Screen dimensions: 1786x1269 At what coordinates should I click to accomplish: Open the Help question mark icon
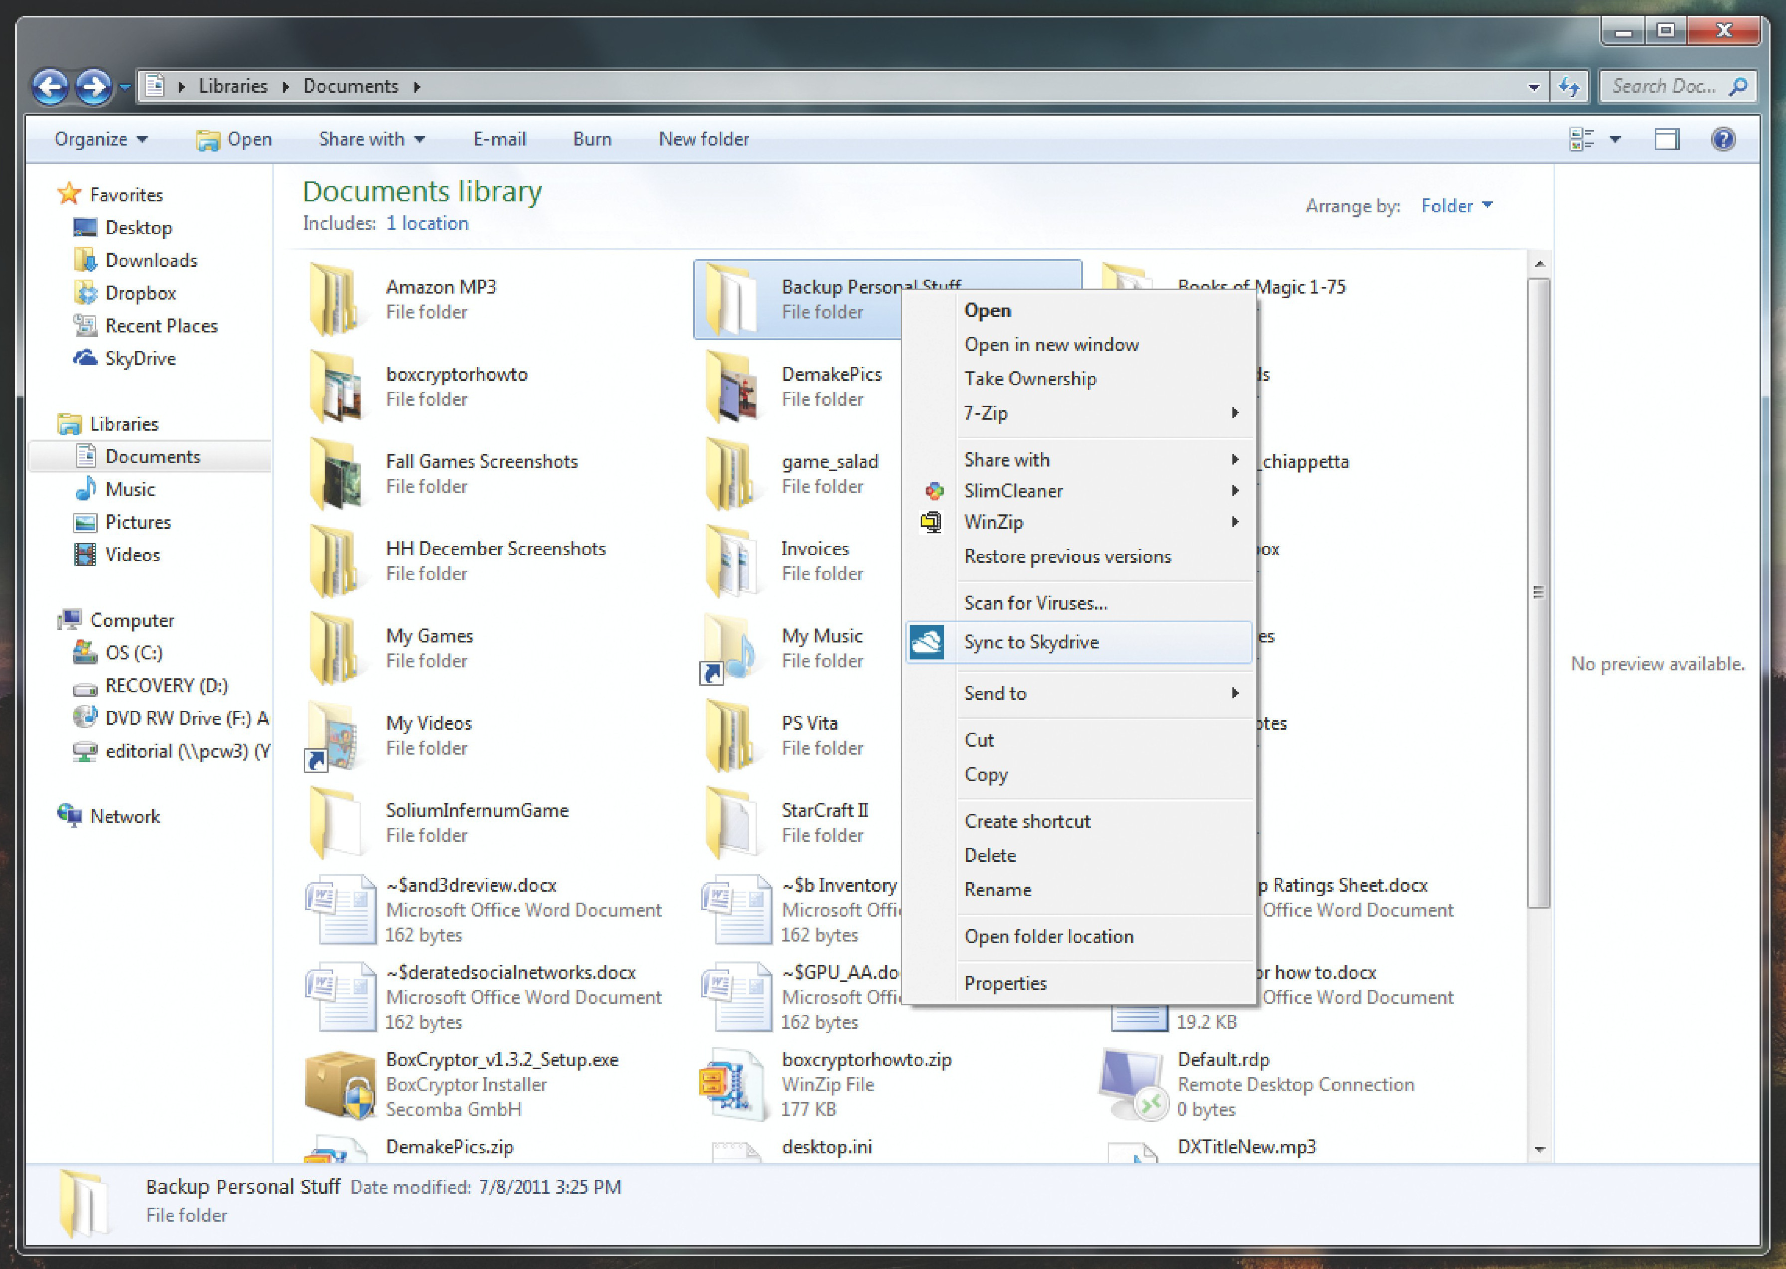click(1723, 140)
